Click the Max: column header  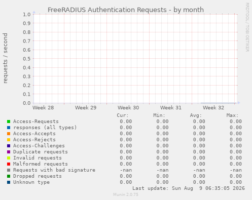232,115
